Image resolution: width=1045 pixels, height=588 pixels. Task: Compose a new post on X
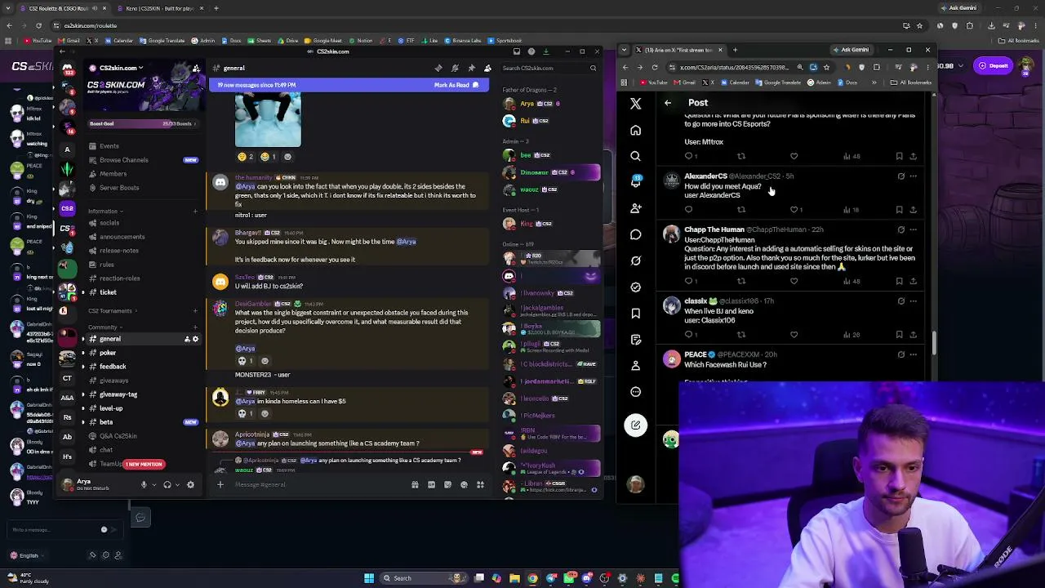(x=636, y=425)
